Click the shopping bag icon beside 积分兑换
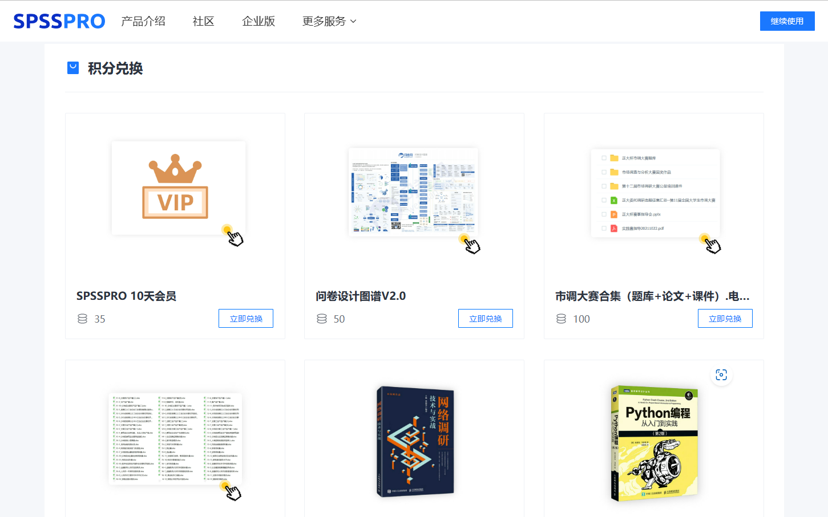 pos(73,68)
